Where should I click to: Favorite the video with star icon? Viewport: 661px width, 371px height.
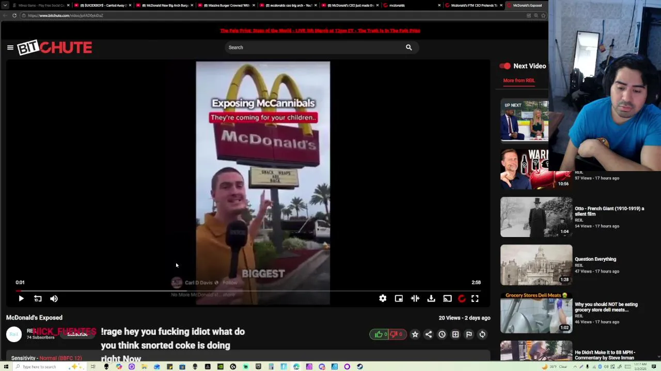[x=415, y=334]
